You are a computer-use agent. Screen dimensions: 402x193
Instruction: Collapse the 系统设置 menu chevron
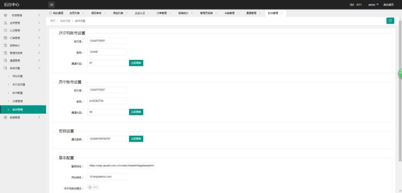pyautogui.click(x=39, y=68)
